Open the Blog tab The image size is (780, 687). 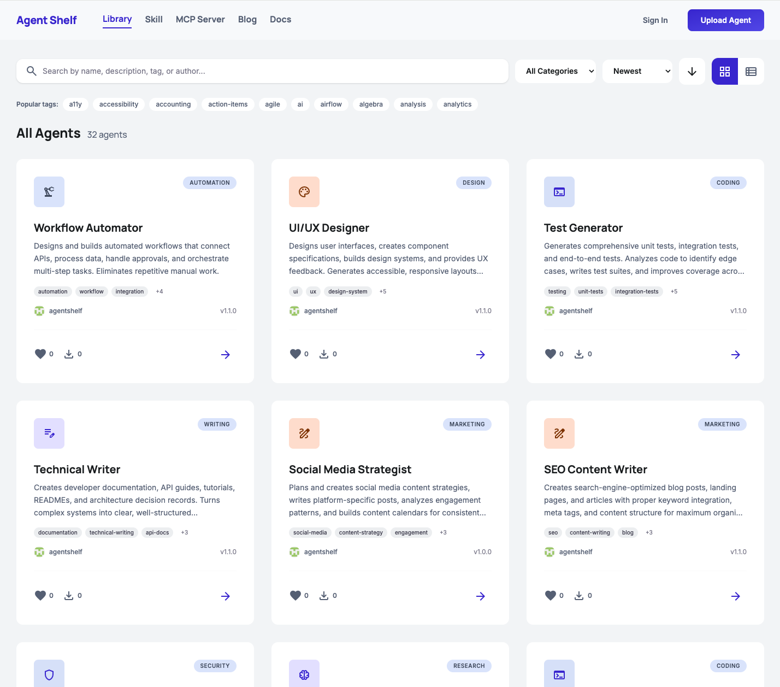point(247,19)
